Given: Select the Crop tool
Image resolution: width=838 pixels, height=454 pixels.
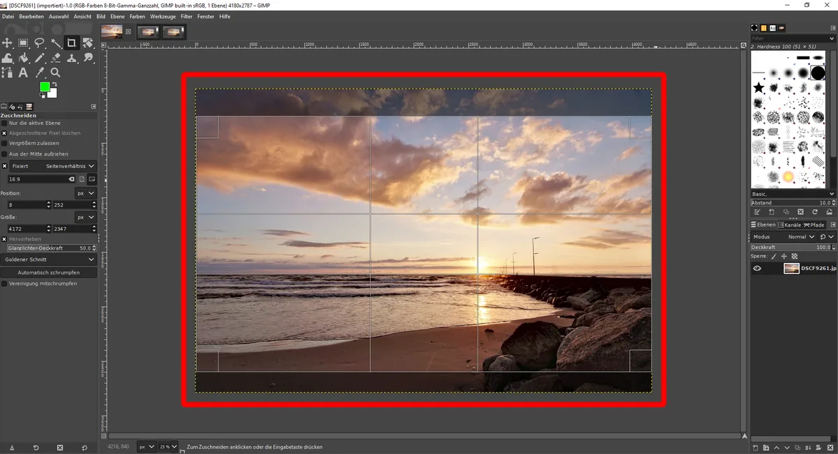Looking at the screenshot, I should pyautogui.click(x=71, y=43).
